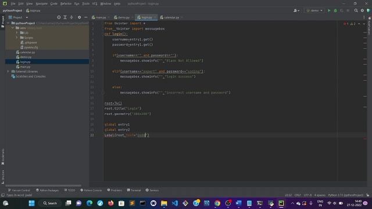Open File Explorer from taskbar
The image size is (372, 209).
click(x=164, y=203)
